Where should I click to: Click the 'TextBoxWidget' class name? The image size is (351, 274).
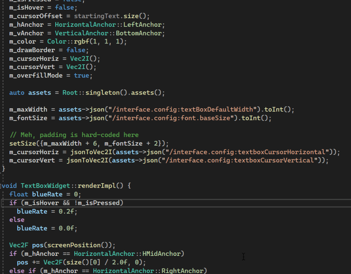pos(46,186)
